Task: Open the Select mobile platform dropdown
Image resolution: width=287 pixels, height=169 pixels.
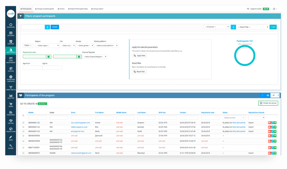Action: [106, 46]
